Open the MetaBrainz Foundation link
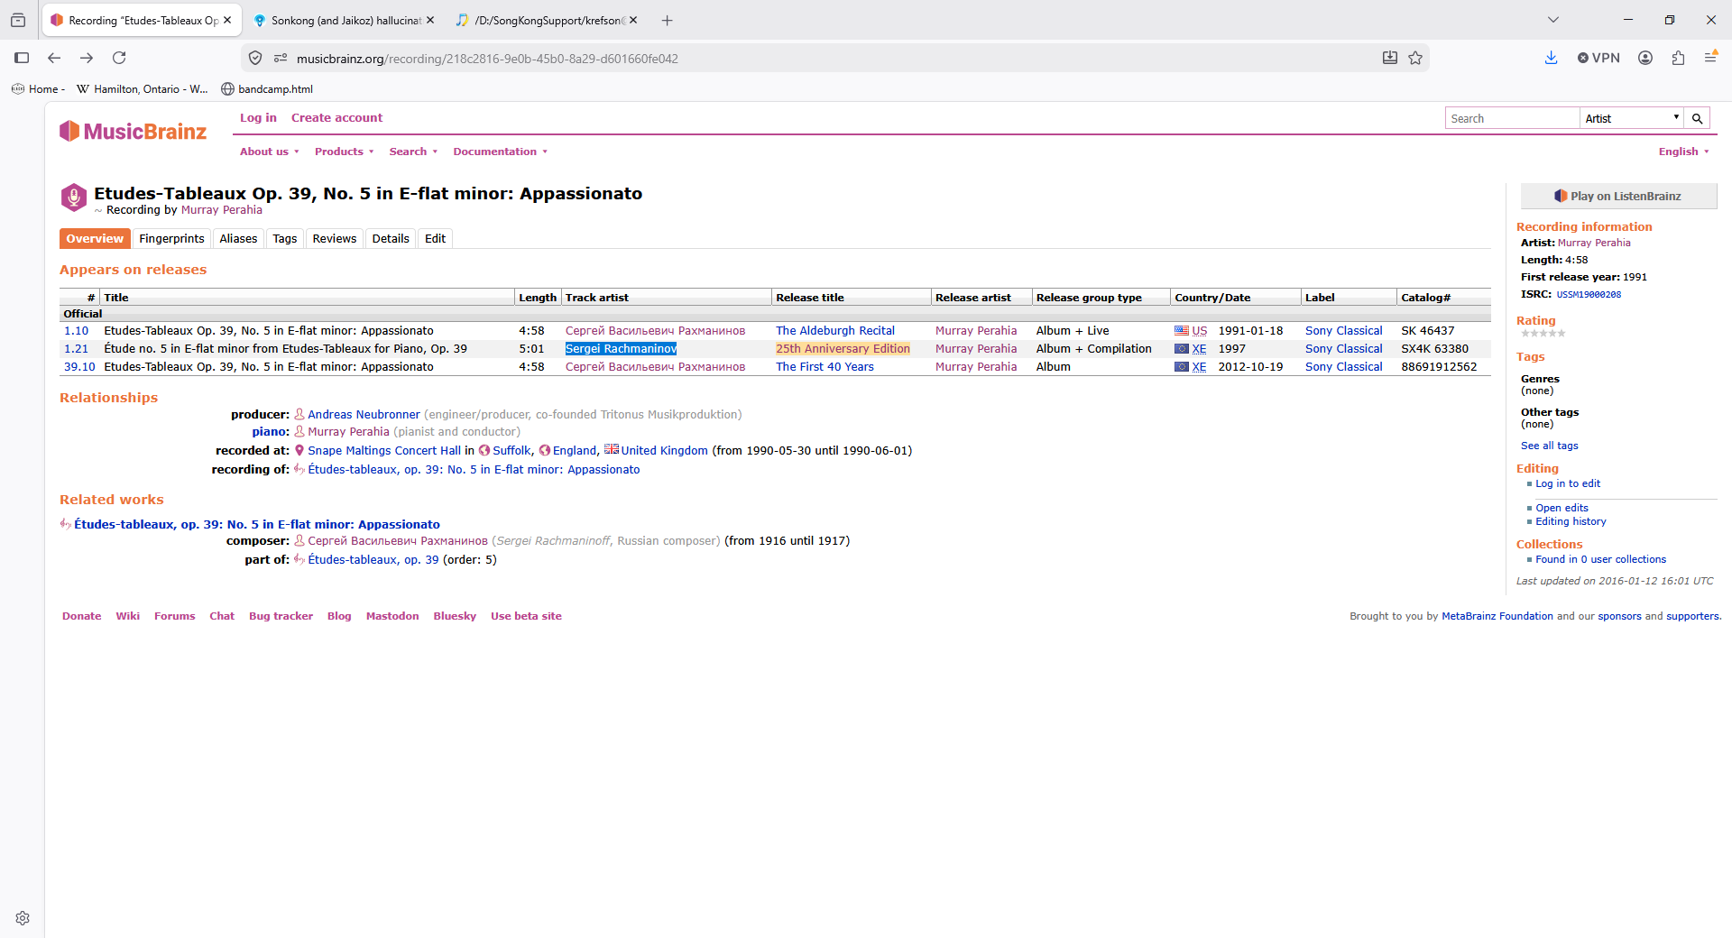This screenshot has width=1732, height=938. point(1497,616)
